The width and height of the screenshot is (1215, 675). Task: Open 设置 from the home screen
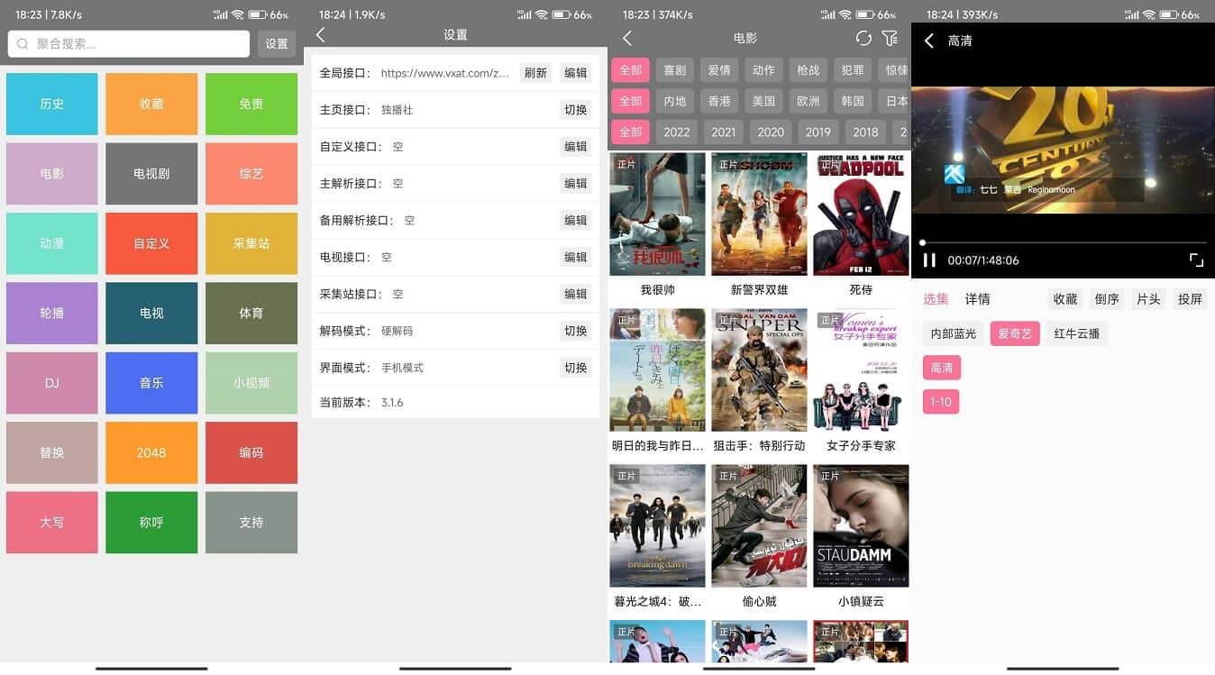(277, 44)
